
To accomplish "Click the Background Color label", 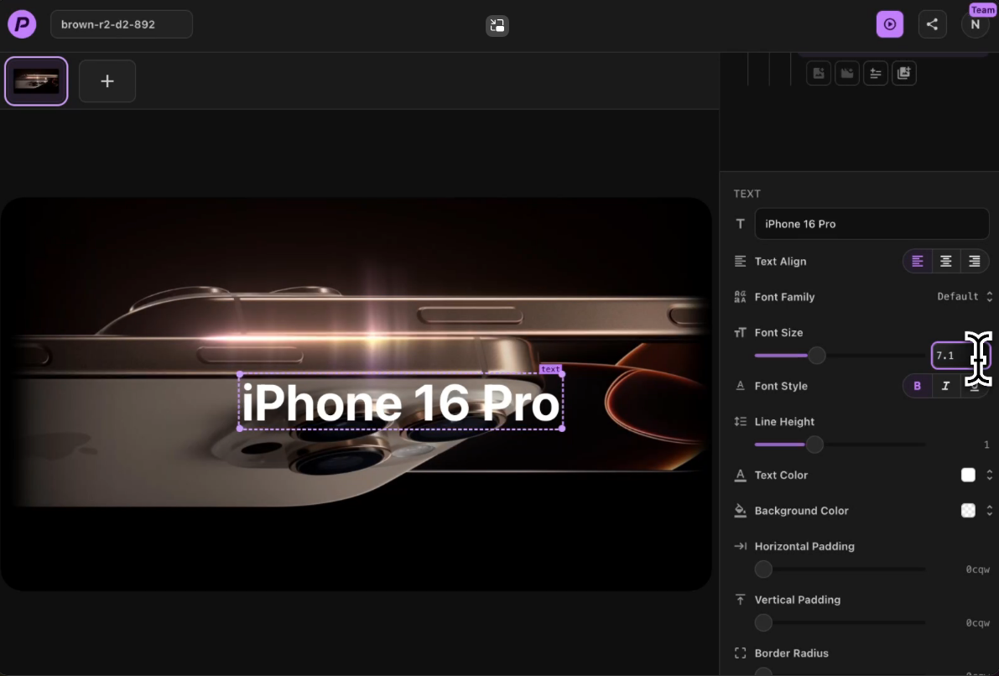I will (802, 511).
